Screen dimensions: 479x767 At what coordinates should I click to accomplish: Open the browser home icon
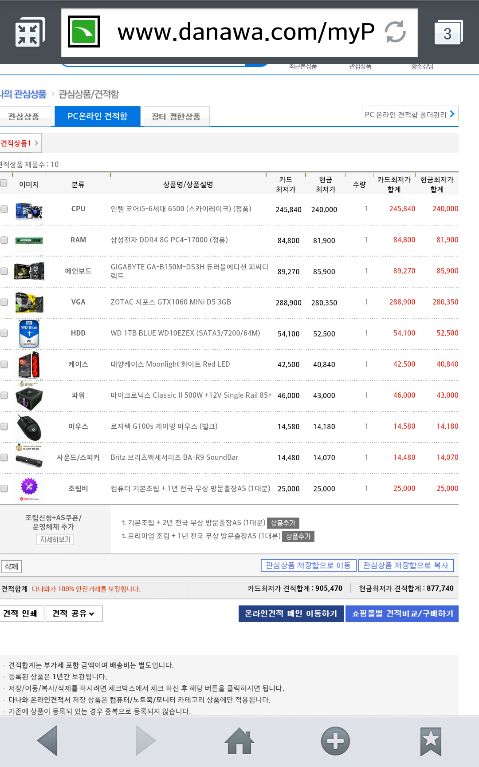click(x=239, y=741)
